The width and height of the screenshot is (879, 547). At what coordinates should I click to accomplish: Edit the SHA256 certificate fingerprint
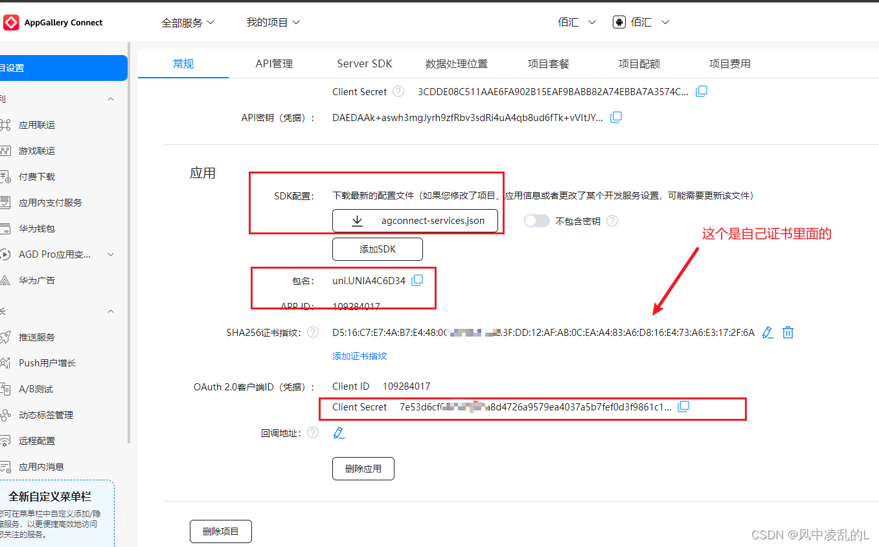[768, 332]
